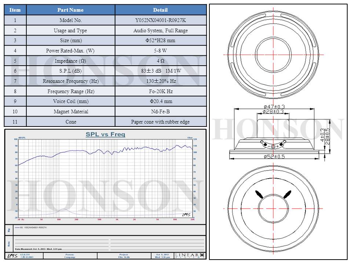352x264 pixels.
Task: Select the 'Part Name' column header
Action: 70,10
